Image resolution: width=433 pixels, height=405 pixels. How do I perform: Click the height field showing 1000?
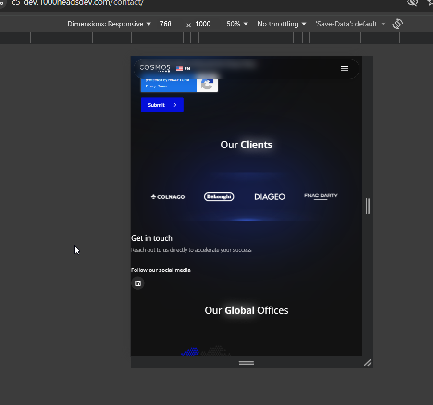tap(203, 24)
